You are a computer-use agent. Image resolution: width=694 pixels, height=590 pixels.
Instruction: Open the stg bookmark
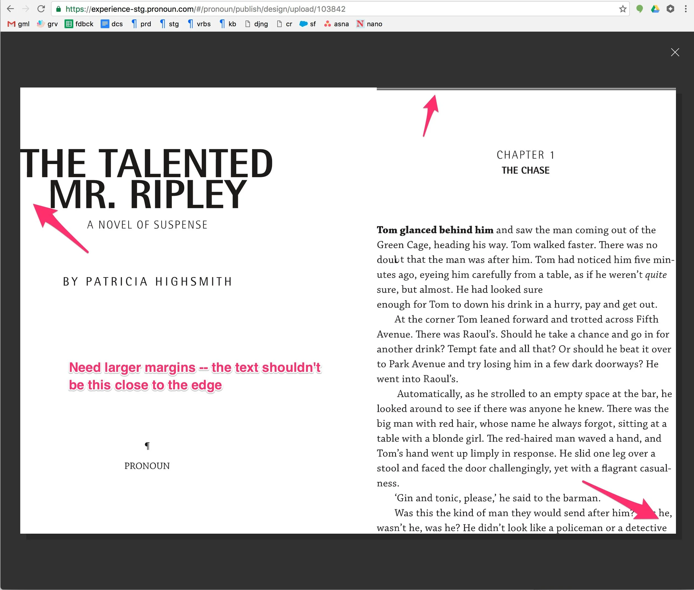click(x=169, y=24)
